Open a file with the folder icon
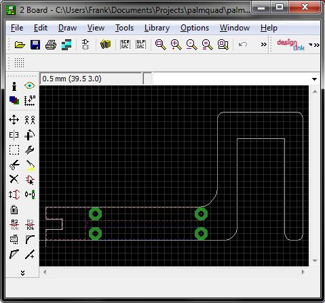Image resolution: width=325 pixels, height=303 pixels. click(x=20, y=45)
